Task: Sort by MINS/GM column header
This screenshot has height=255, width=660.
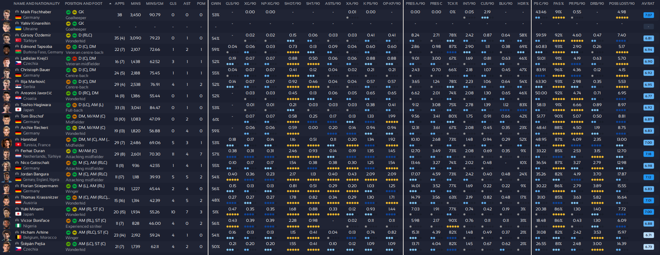Action: click(x=155, y=4)
